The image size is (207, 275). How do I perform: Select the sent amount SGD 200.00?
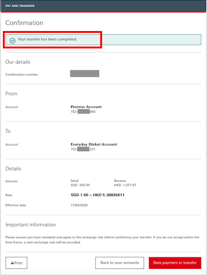click(x=80, y=185)
